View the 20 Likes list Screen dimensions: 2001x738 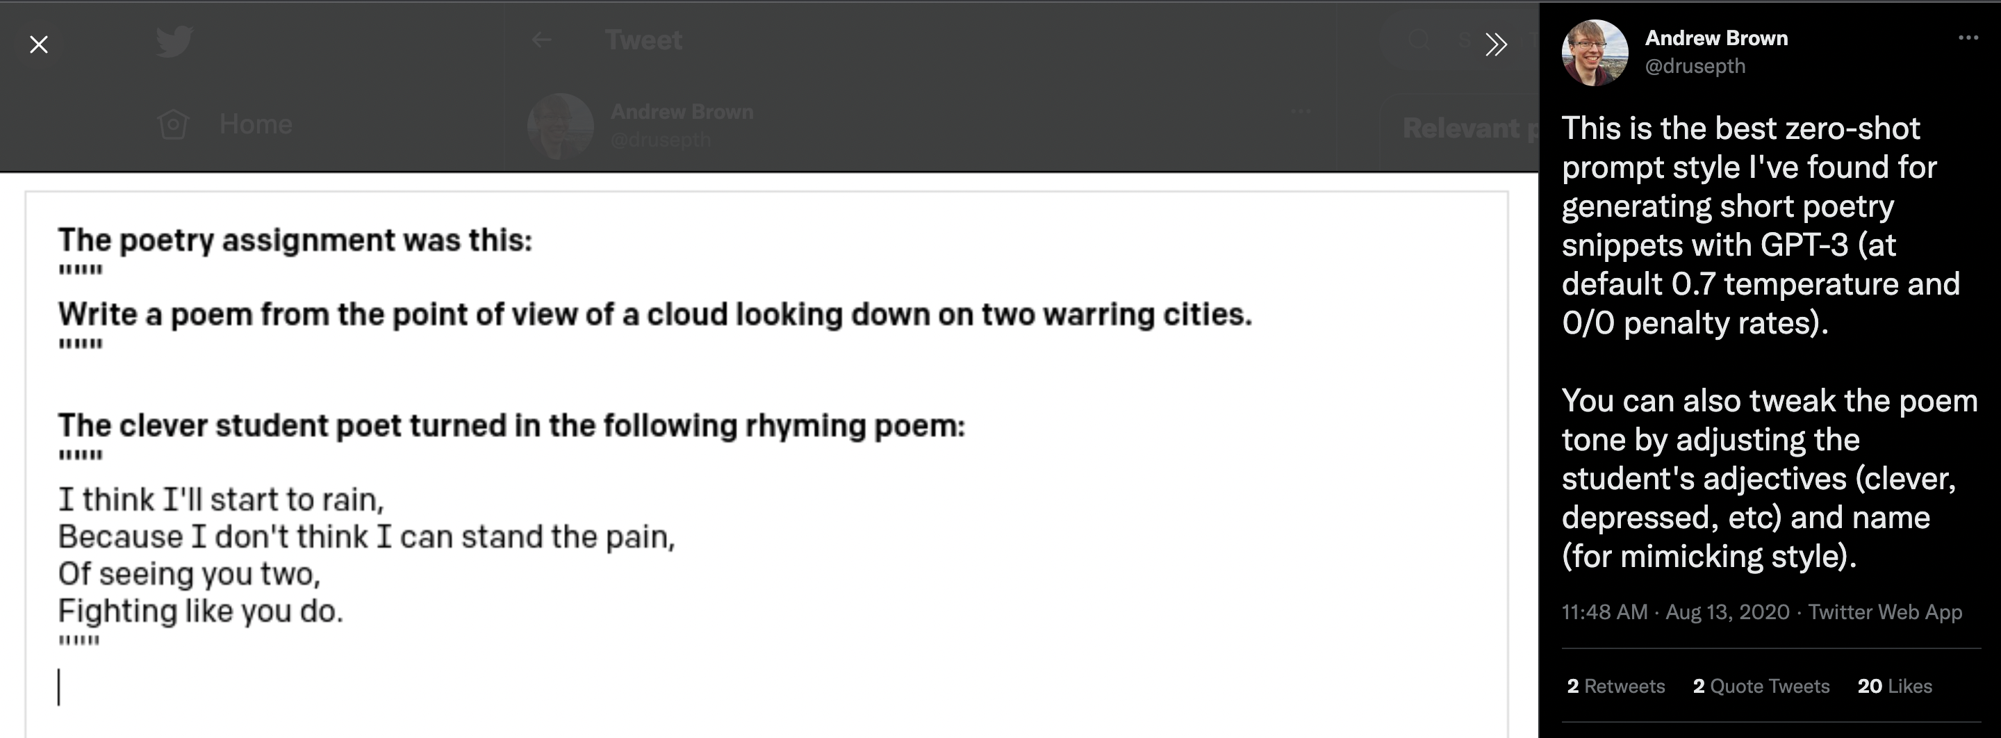1895,686
